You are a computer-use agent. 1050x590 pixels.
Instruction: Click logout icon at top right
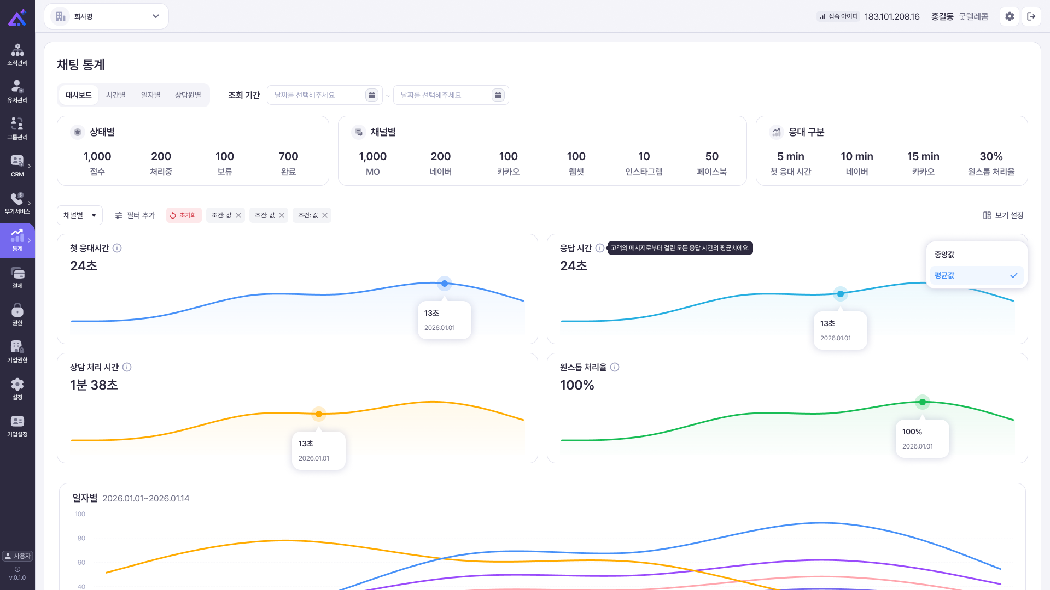tap(1031, 16)
